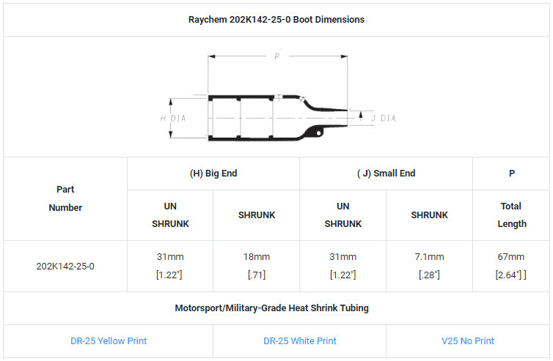Click the P dimension letter above the diagram

[x=277, y=57]
